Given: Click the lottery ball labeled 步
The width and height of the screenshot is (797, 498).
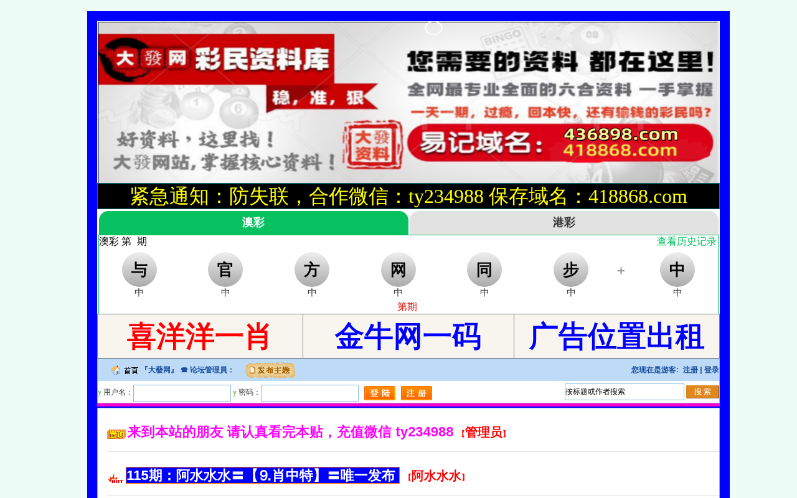Looking at the screenshot, I should [x=571, y=270].
